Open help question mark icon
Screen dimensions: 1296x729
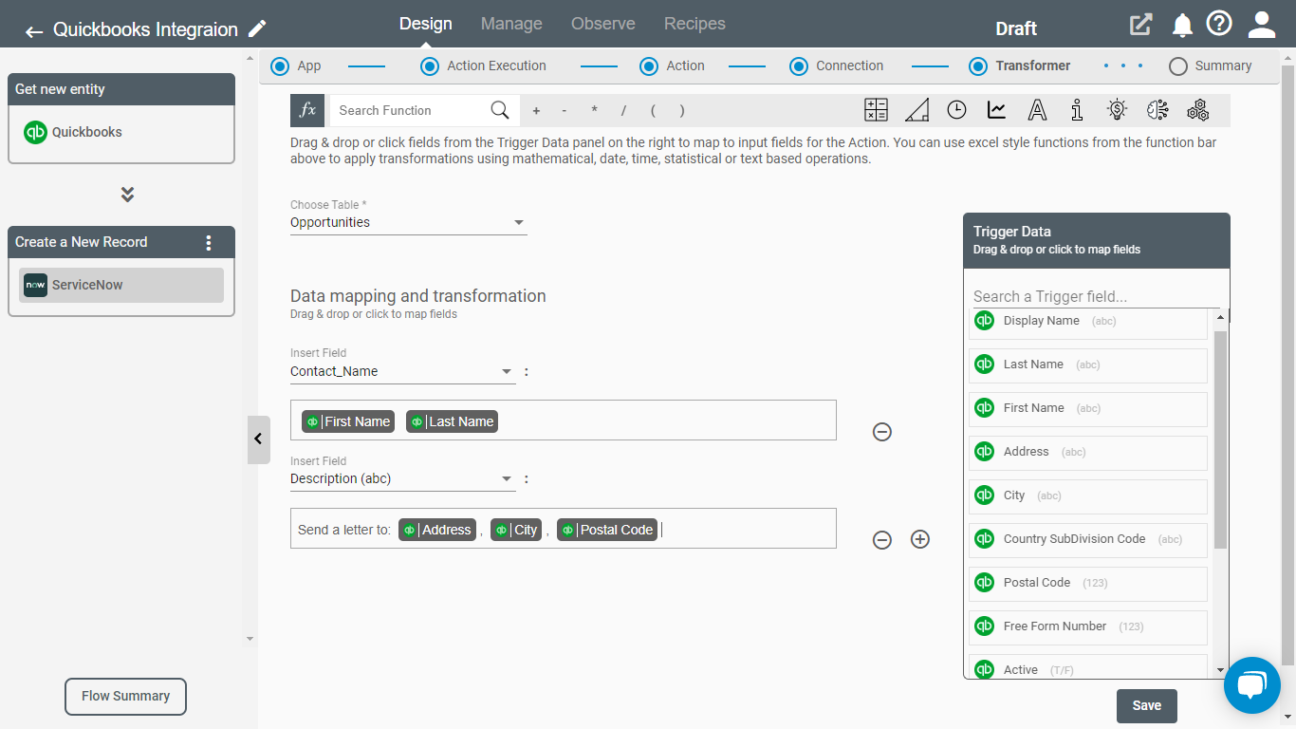coord(1219,24)
